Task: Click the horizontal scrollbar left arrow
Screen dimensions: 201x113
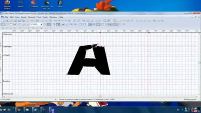Action: tap(4, 96)
